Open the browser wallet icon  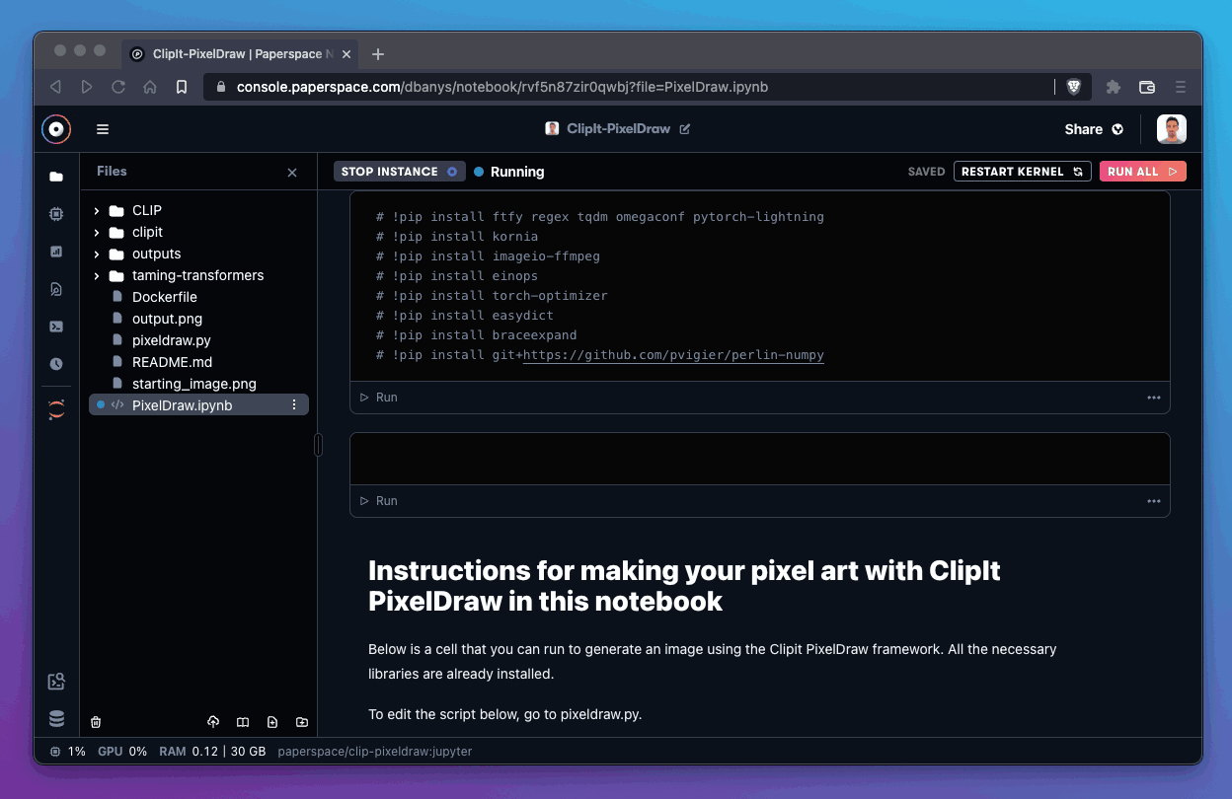tap(1147, 87)
